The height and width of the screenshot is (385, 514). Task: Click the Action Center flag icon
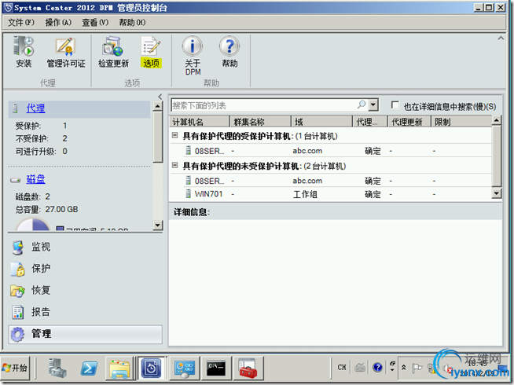click(x=417, y=368)
